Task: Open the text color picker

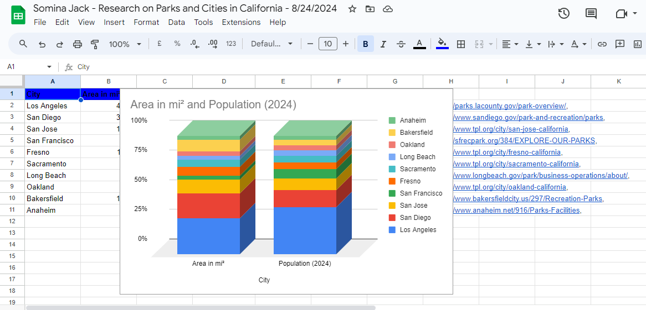Action: click(x=419, y=44)
